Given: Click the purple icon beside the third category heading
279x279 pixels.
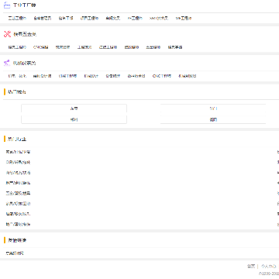Looking at the screenshot, I should tap(7, 63).
